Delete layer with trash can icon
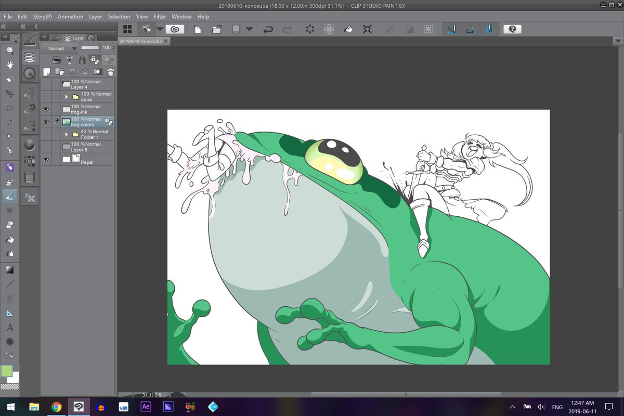Image resolution: width=624 pixels, height=416 pixels. pyautogui.click(x=111, y=72)
